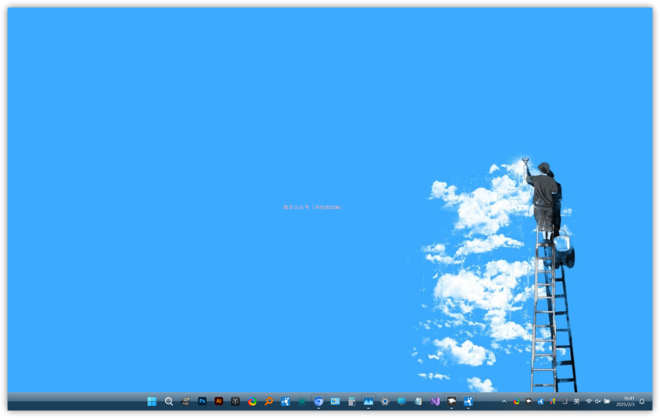Switch to the running Chromium browser
The width and height of the screenshot is (660, 418).
[x=318, y=402]
